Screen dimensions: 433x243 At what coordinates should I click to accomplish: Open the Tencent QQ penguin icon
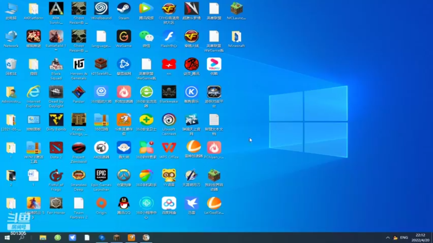click(x=124, y=206)
